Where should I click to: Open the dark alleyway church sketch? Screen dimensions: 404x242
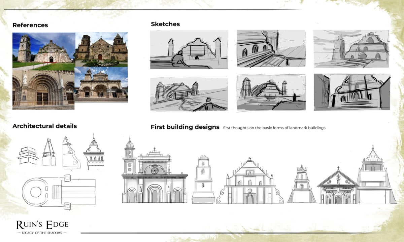[352, 92]
